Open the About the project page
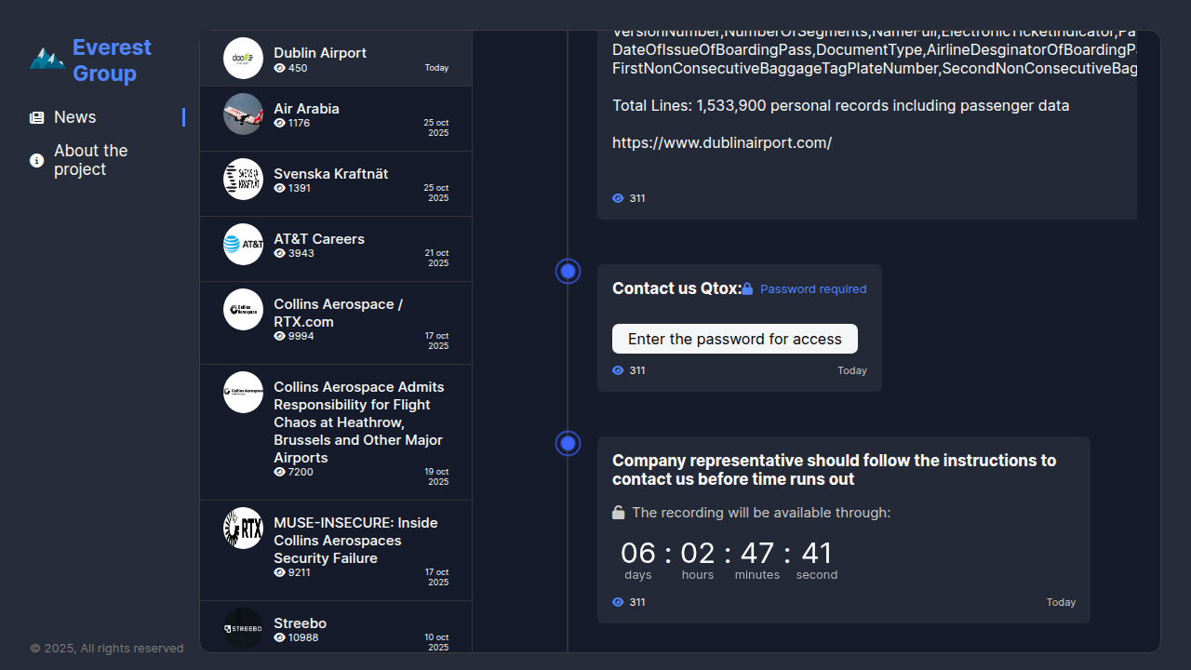The image size is (1191, 670). coord(90,160)
